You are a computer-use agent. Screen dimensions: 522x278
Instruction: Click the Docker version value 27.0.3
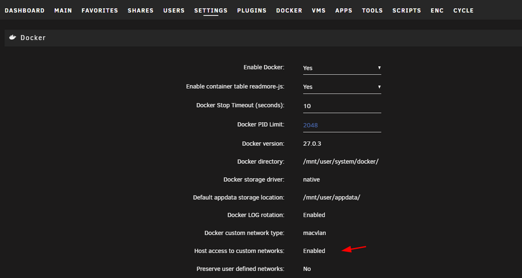(x=312, y=144)
